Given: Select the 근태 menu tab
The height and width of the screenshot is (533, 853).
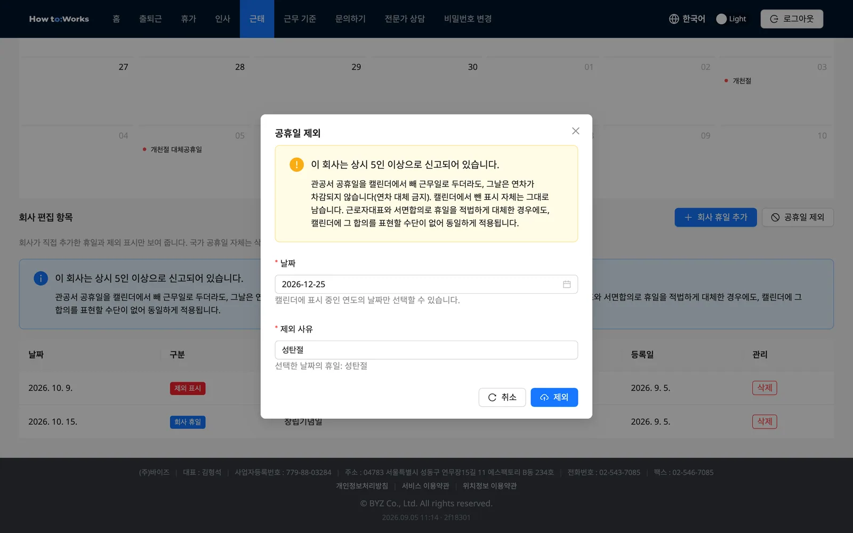Looking at the screenshot, I should coord(257,19).
